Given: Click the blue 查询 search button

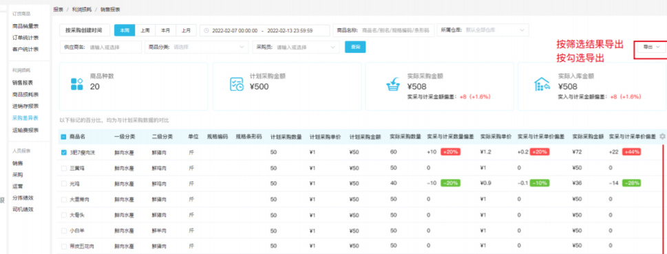Looking at the screenshot, I should 355,47.
